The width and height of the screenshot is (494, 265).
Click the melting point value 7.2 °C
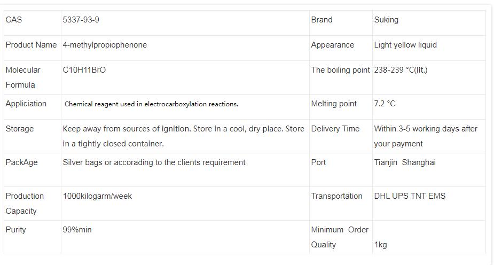(x=385, y=104)
